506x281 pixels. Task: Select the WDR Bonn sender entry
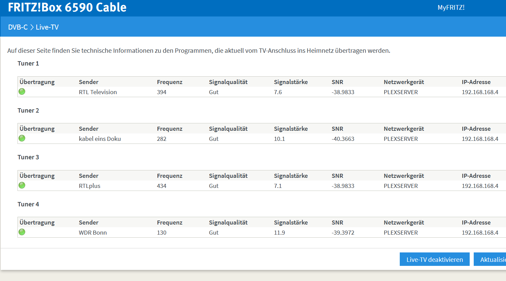(x=93, y=233)
